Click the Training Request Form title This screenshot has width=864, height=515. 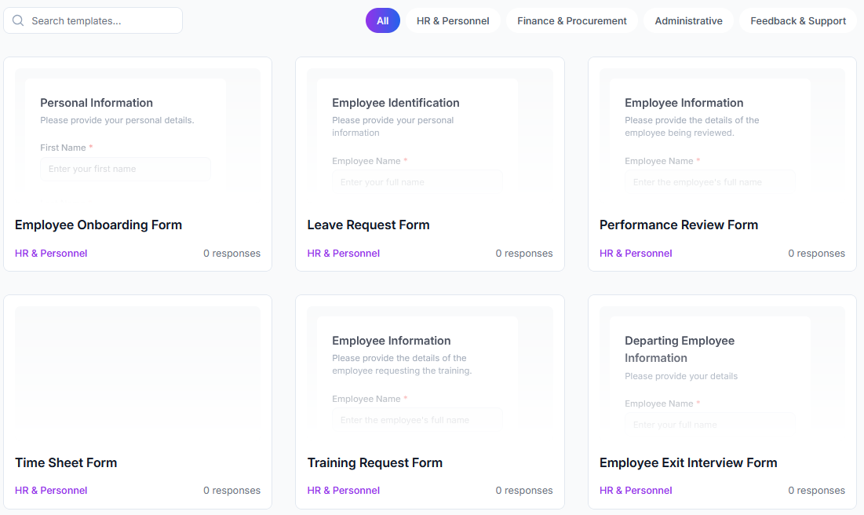click(x=374, y=463)
